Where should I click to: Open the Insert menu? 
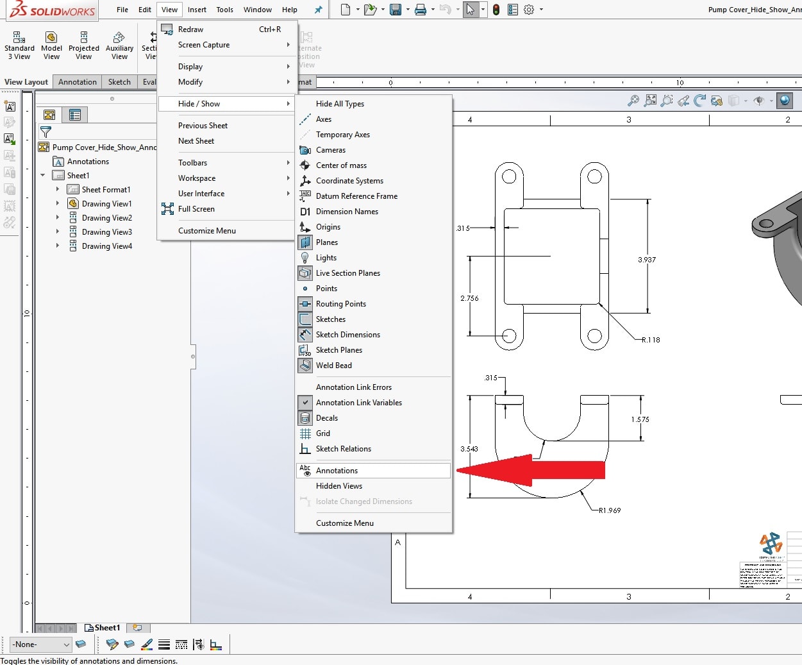coord(197,10)
